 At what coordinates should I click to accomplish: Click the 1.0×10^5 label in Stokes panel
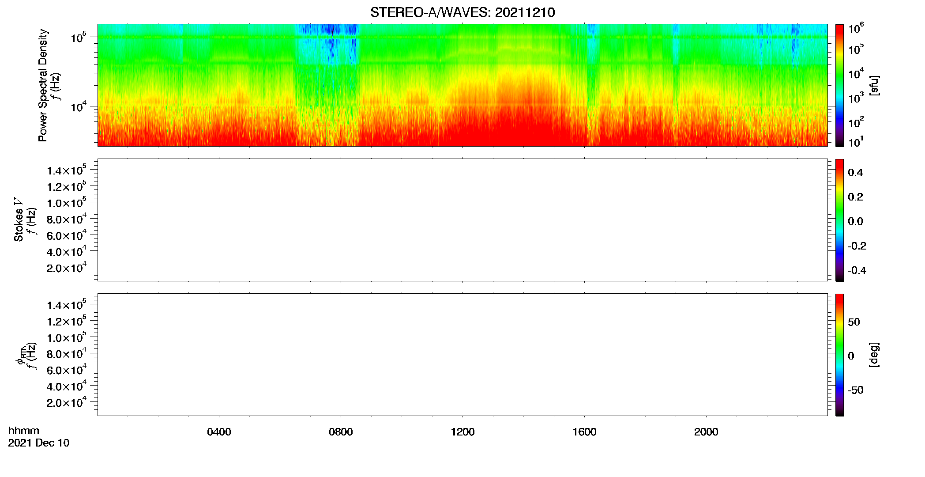[67, 202]
